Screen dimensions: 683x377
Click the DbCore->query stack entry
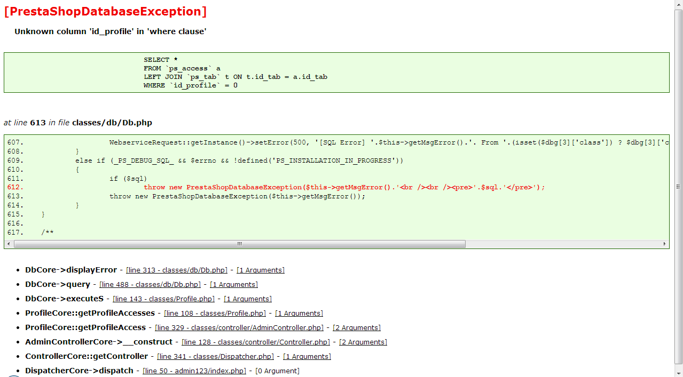(58, 284)
